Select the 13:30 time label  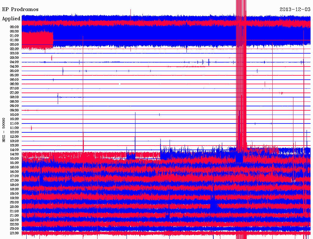tap(14, 145)
